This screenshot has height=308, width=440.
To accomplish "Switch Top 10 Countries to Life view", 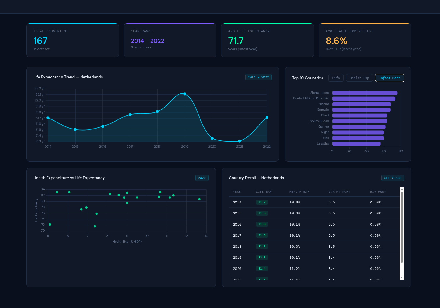I will pos(336,78).
